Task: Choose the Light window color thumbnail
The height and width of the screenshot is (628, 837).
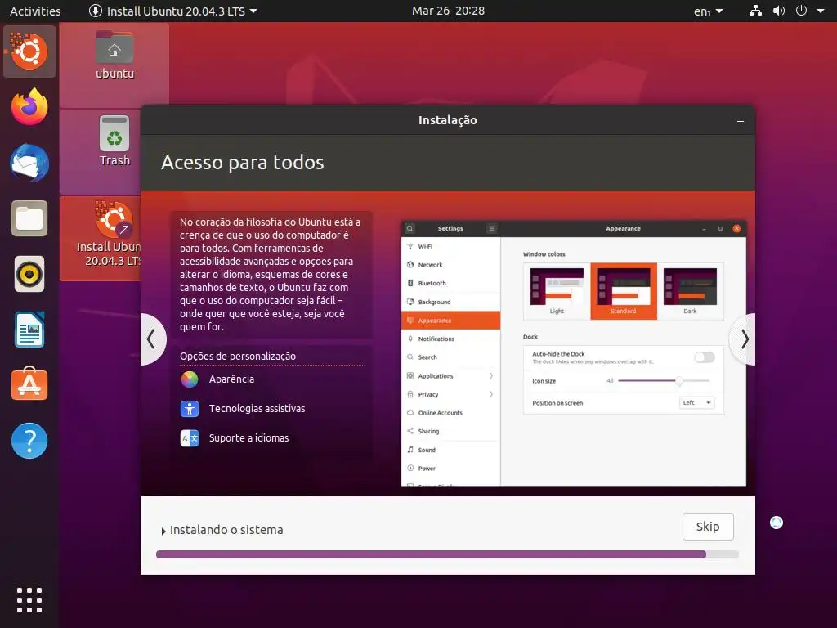Action: click(557, 291)
